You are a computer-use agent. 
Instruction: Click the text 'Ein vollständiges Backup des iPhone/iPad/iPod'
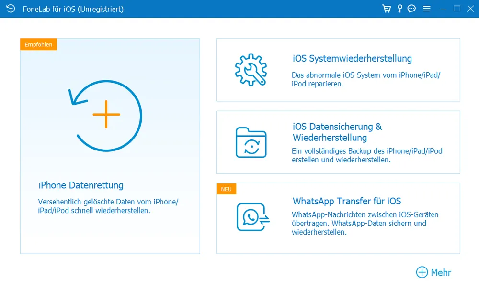tap(367, 151)
